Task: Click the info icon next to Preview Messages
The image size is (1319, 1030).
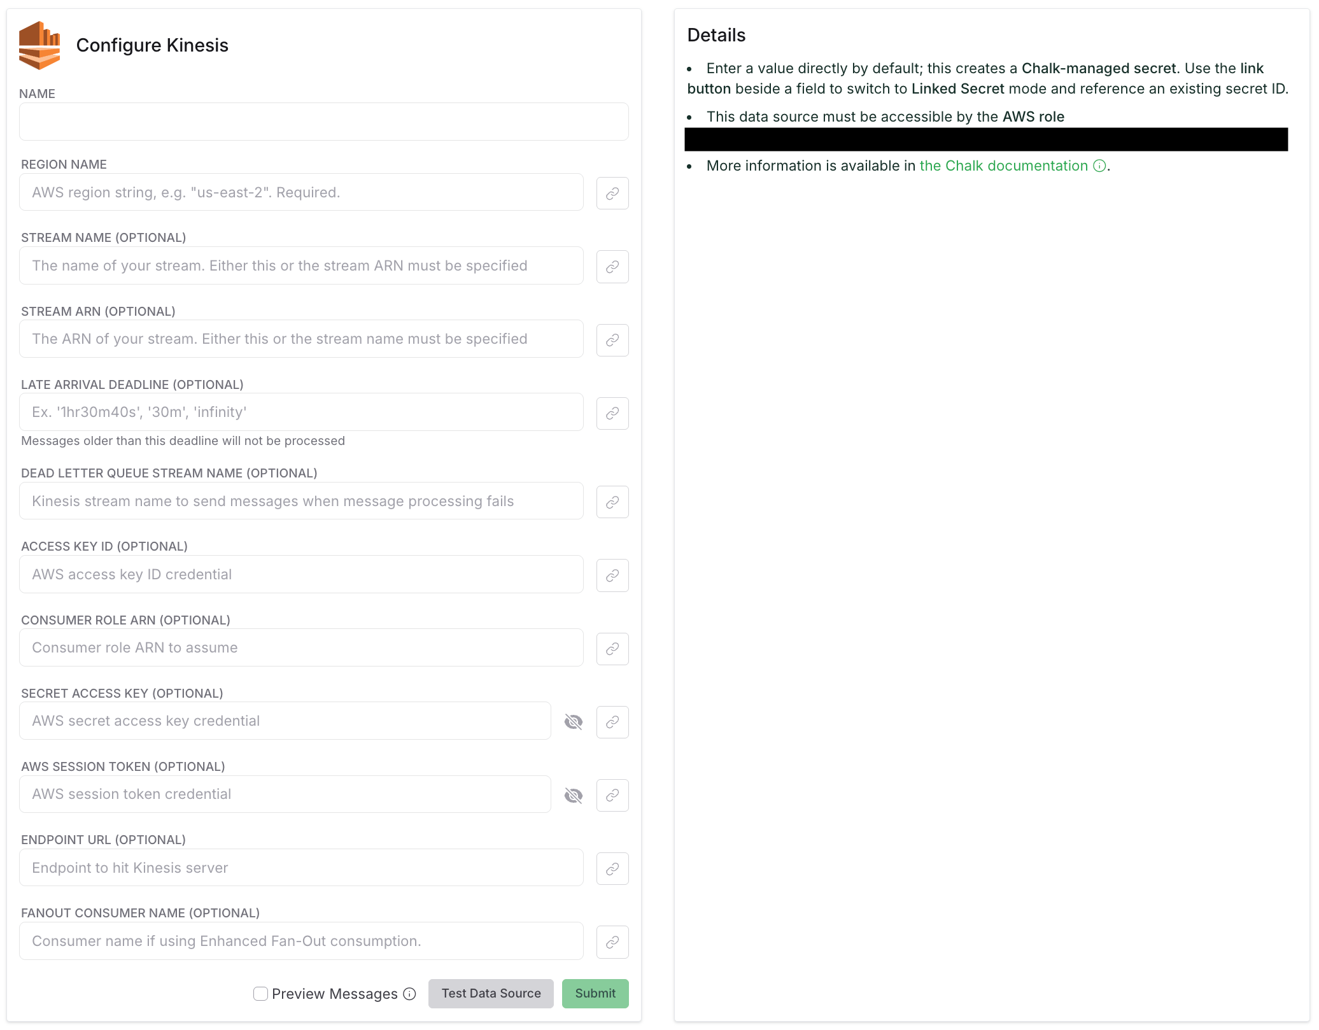Action: (x=409, y=994)
